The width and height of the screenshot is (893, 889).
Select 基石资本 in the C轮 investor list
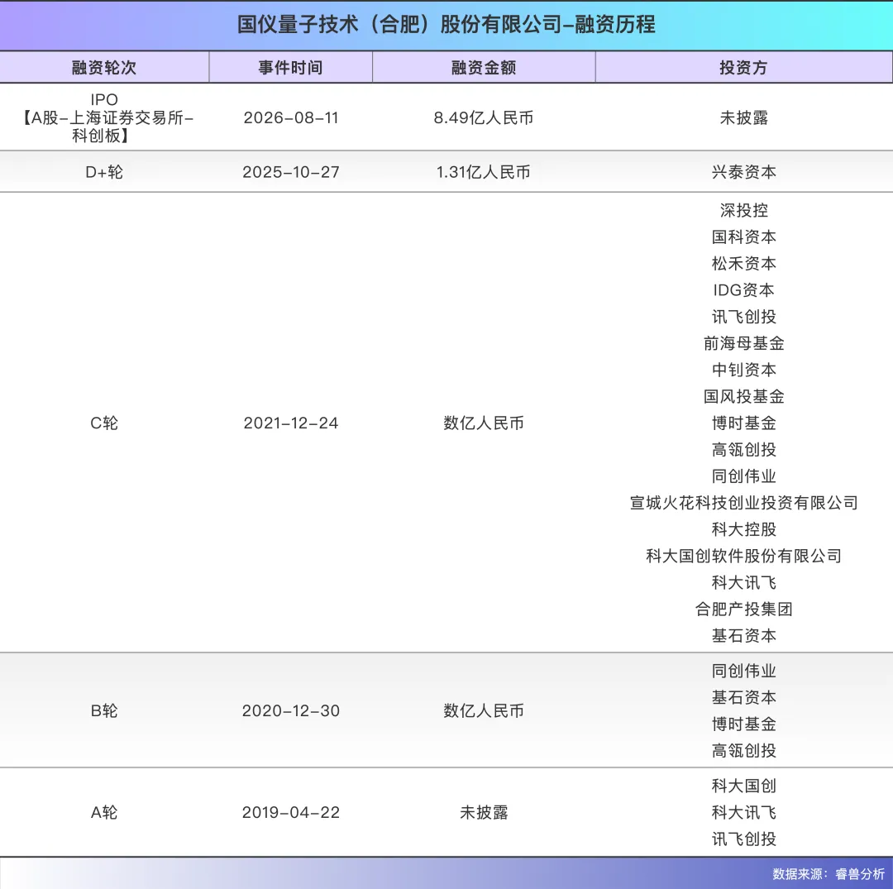point(744,636)
